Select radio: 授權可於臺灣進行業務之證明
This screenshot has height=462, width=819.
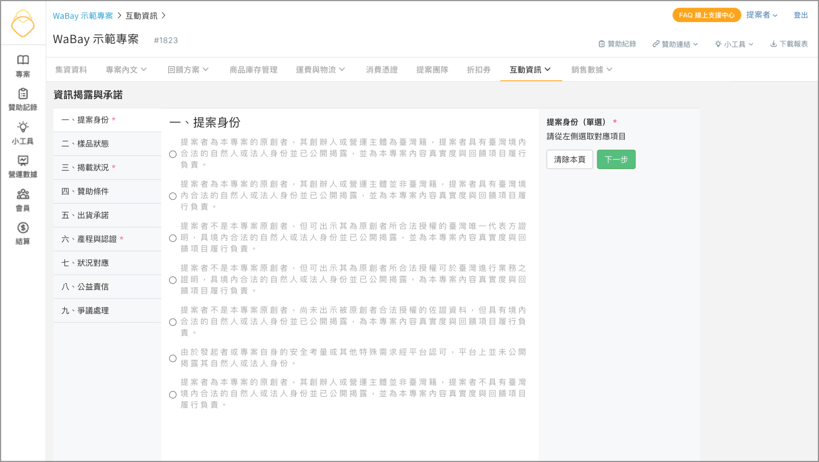[x=173, y=280]
